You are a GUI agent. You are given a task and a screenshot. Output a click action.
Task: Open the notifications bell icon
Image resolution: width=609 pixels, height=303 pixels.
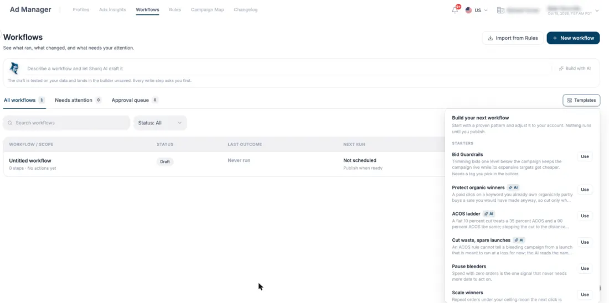(x=455, y=10)
